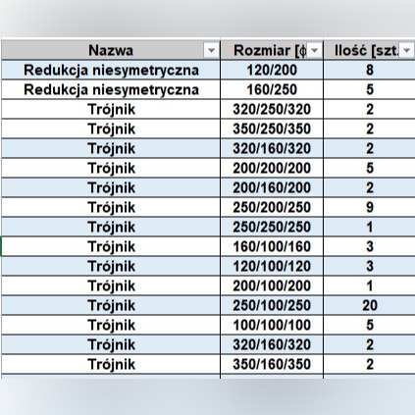
Task: Click the 350/160/350 size cell
Action: point(272,364)
